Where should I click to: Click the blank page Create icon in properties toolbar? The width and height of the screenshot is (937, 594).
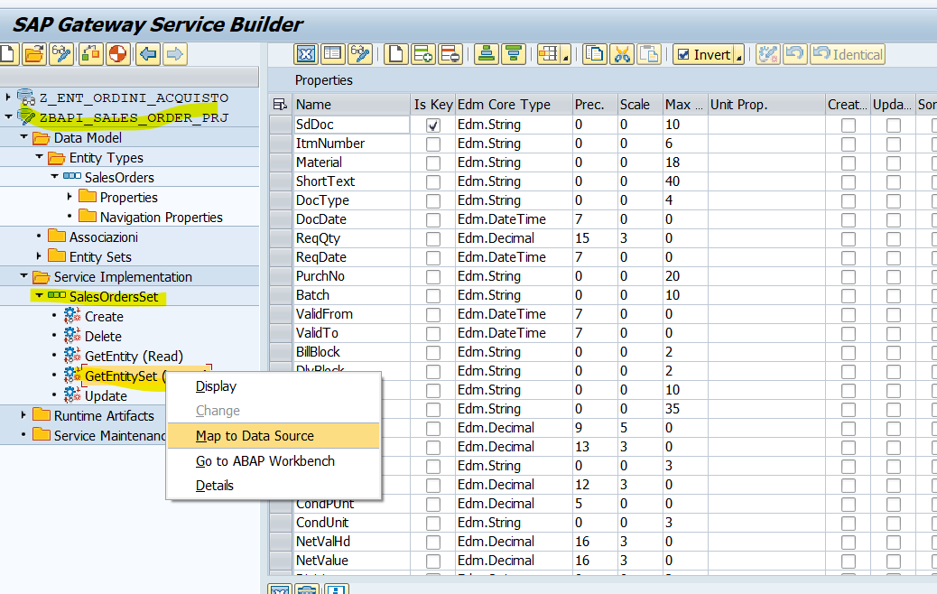395,54
